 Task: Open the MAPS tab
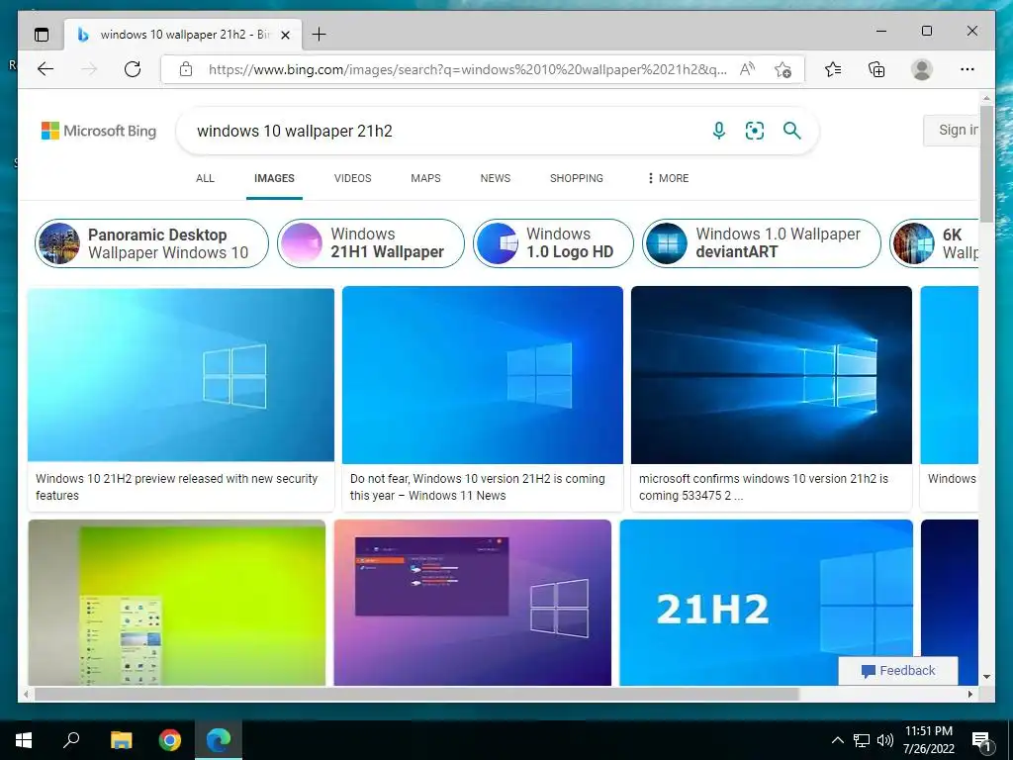[x=425, y=178]
